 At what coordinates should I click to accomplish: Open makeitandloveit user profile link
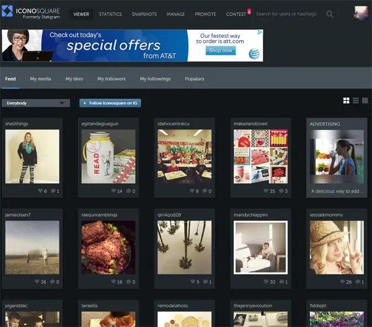pyautogui.click(x=250, y=124)
